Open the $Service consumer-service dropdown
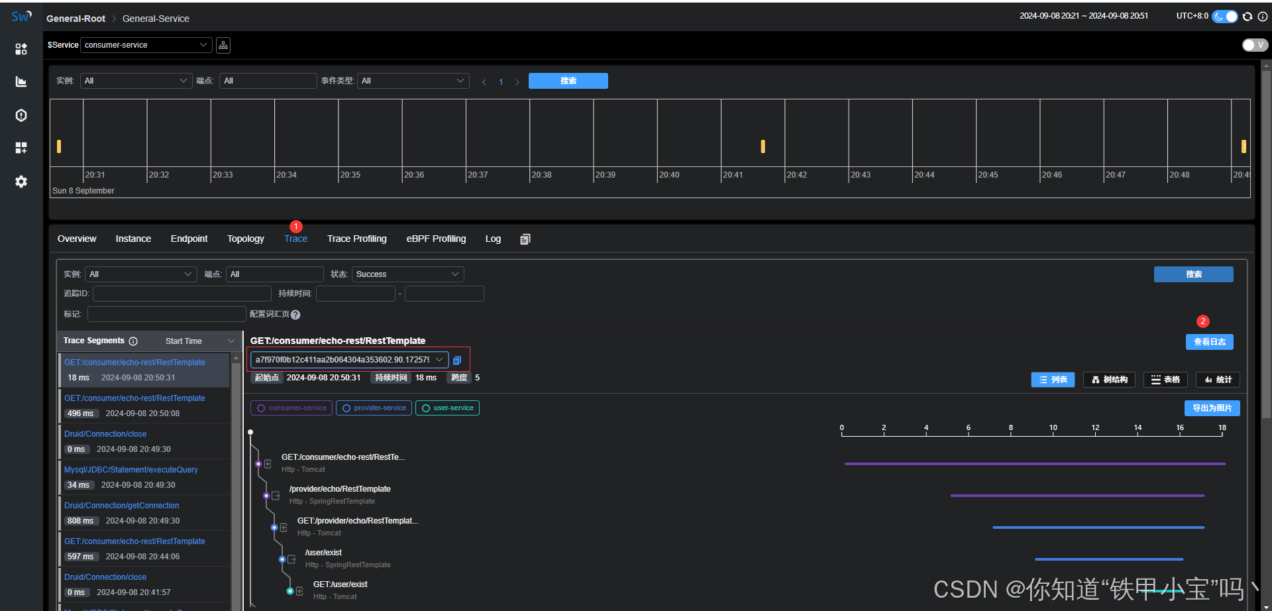Viewport: 1272px width, 611px height. [146, 45]
